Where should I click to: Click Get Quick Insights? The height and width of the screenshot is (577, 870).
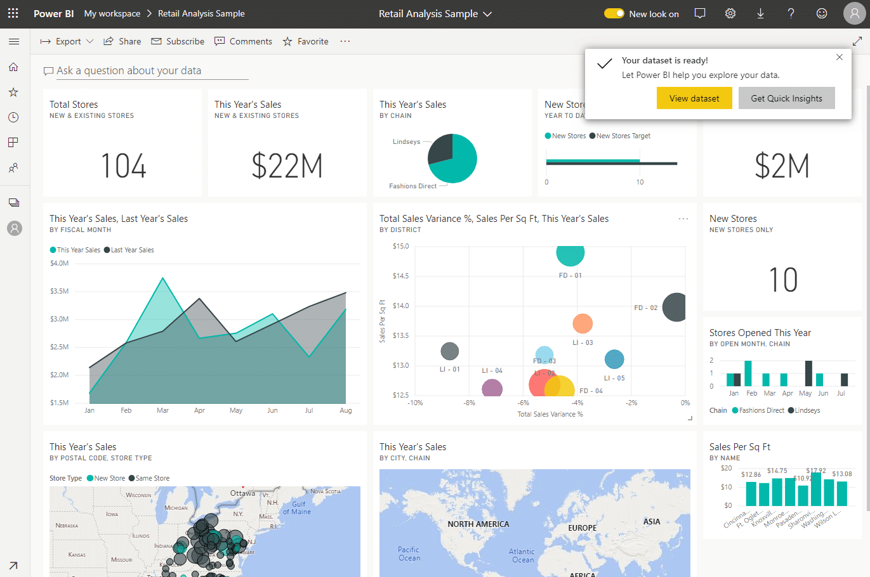(786, 98)
